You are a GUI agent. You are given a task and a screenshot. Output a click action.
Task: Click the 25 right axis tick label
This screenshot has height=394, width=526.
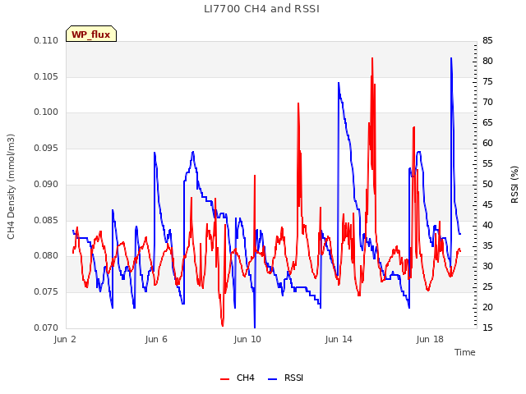point(487,286)
